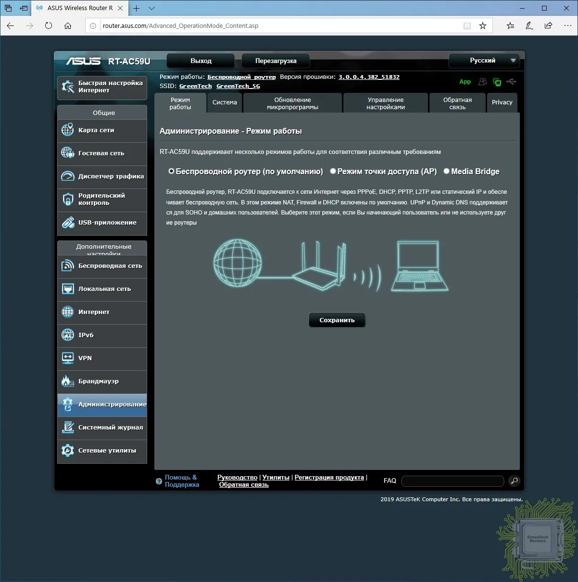
Task: Click the System Log pencil icon
Action: point(68,427)
